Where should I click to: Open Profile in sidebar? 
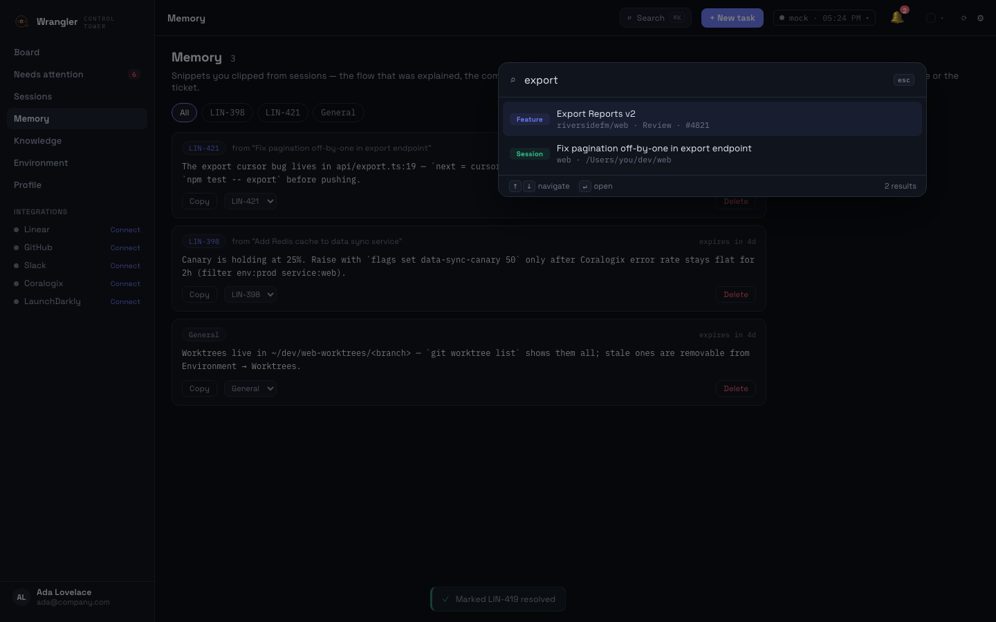pyautogui.click(x=77, y=185)
